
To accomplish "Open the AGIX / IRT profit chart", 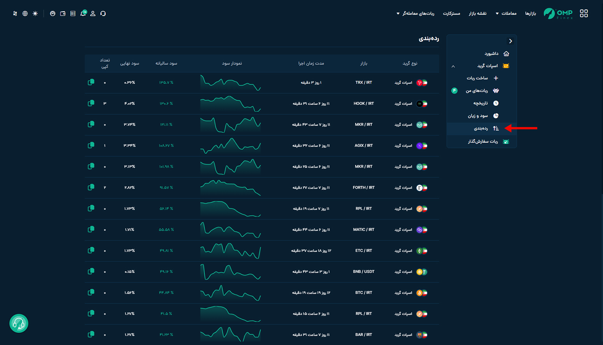I will (231, 146).
